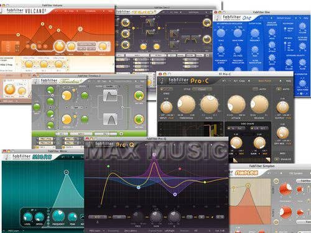
Task: Open the Left/Right channel mode menu in Pro-Q
Action: tap(169, 231)
